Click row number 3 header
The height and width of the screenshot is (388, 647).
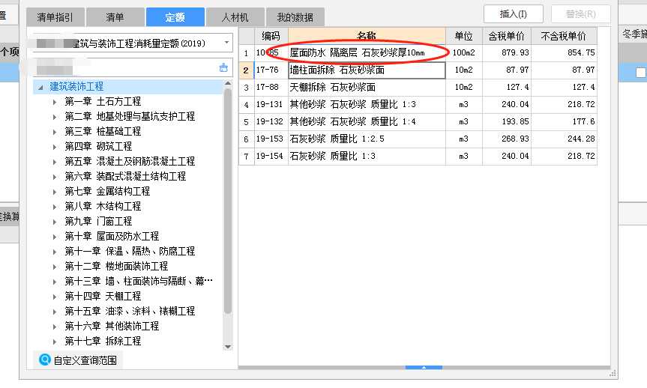247,88
